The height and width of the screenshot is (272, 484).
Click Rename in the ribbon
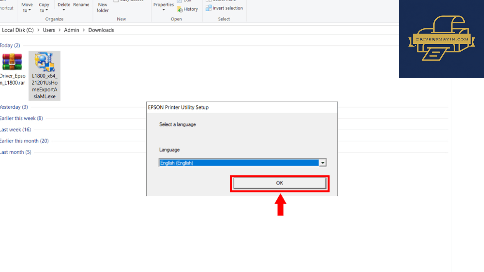81,5
